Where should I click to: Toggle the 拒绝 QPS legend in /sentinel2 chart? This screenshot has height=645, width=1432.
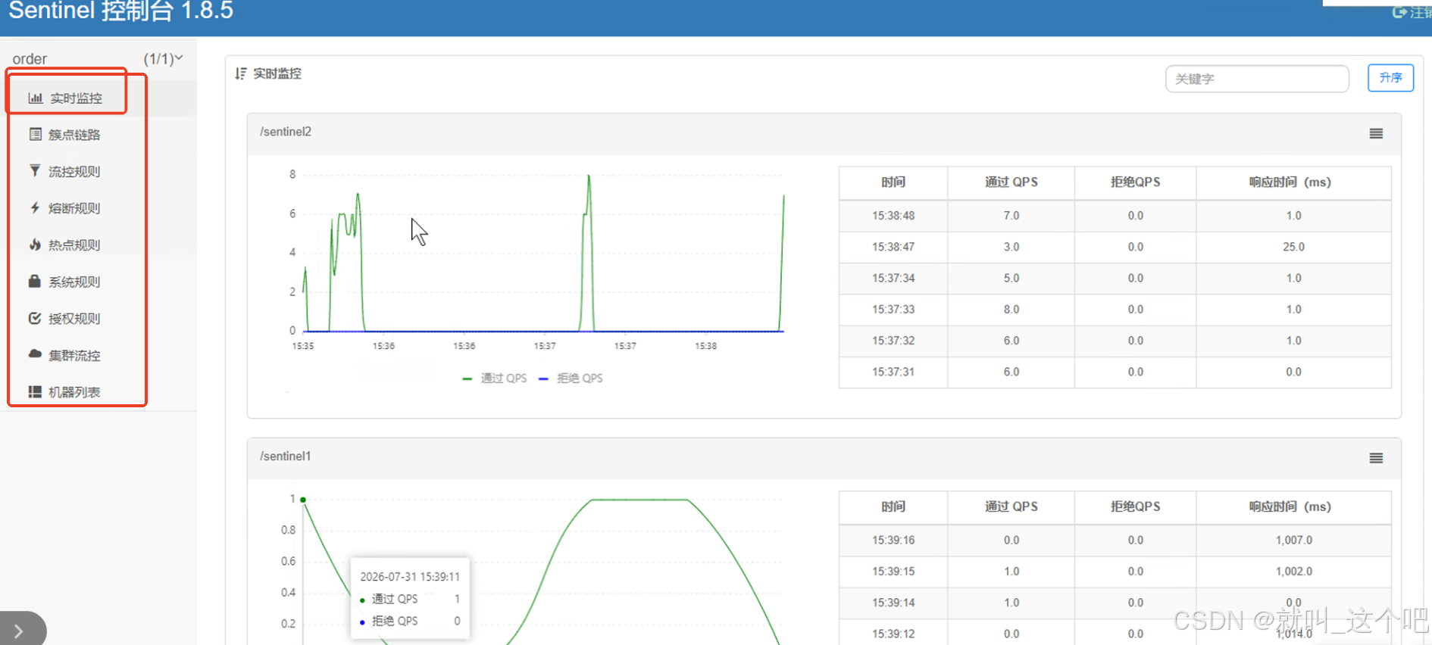(x=571, y=378)
